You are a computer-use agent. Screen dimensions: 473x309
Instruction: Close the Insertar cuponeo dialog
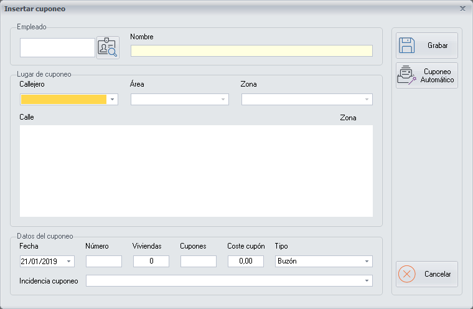pyautogui.click(x=462, y=9)
